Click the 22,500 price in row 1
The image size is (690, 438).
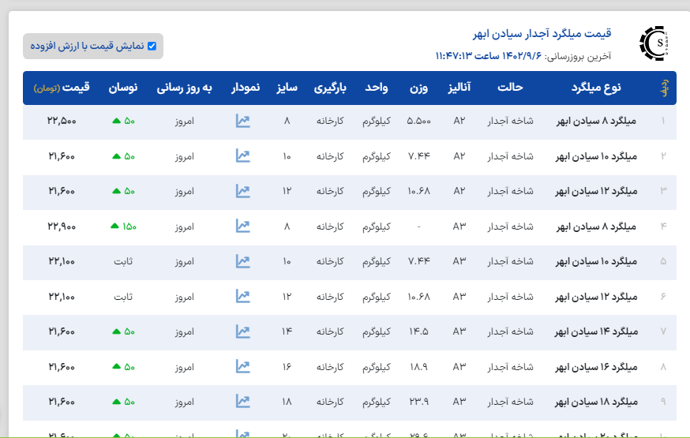(x=62, y=122)
